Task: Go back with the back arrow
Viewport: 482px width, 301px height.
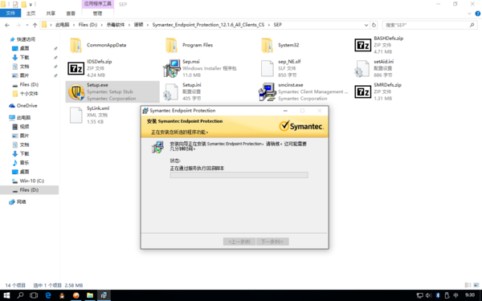Action: pyautogui.click(x=7, y=25)
